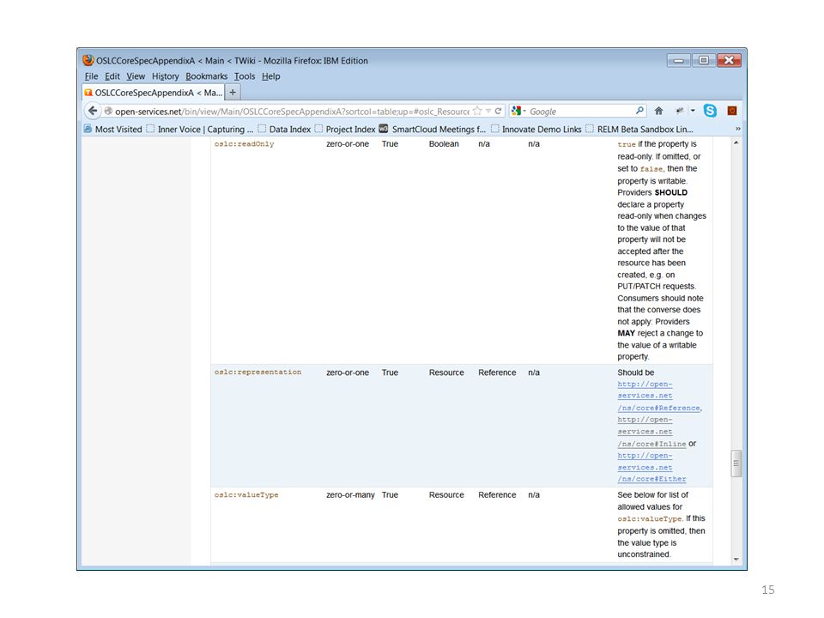Click 'Resource' cell in the valueType row
The width and height of the screenshot is (824, 618).
pos(446,495)
